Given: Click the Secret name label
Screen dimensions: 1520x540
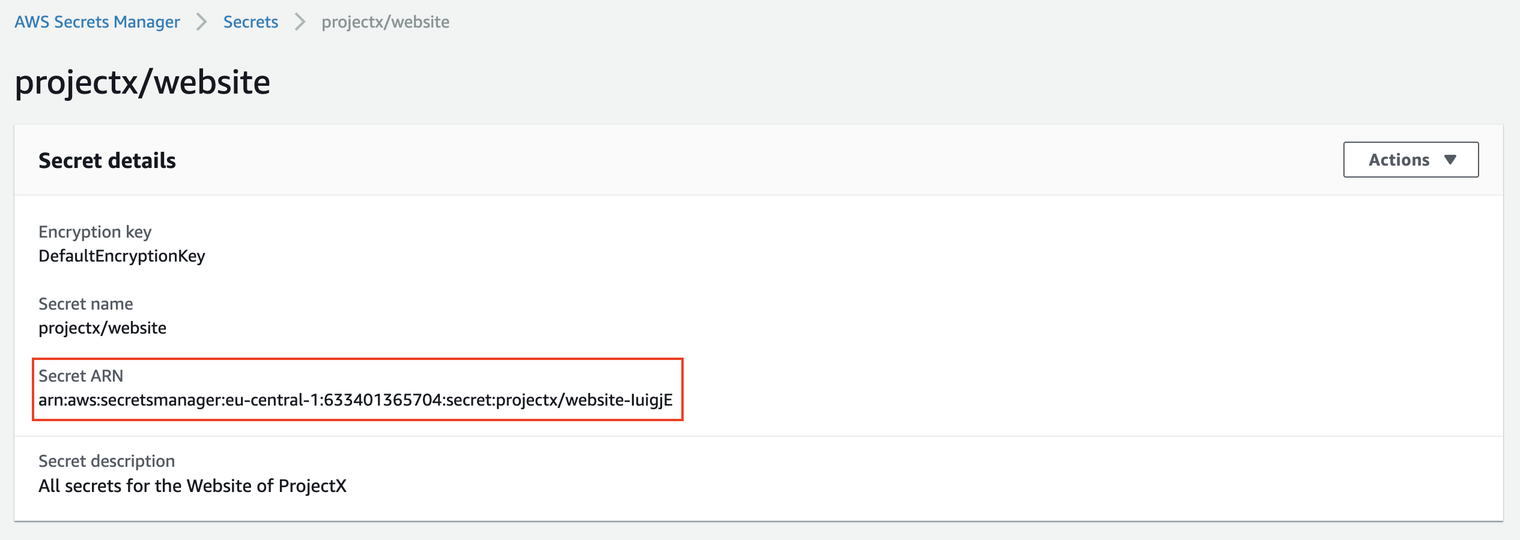Looking at the screenshot, I should click(86, 304).
